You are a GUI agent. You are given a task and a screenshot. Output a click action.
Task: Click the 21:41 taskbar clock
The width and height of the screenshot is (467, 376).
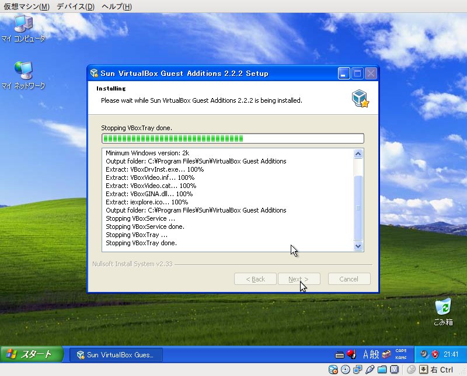451,354
